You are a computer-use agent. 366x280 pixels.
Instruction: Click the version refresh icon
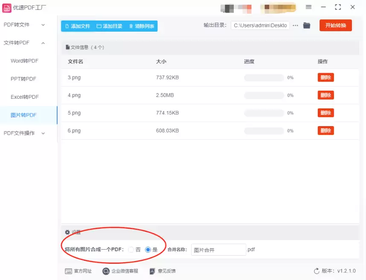coord(317,271)
